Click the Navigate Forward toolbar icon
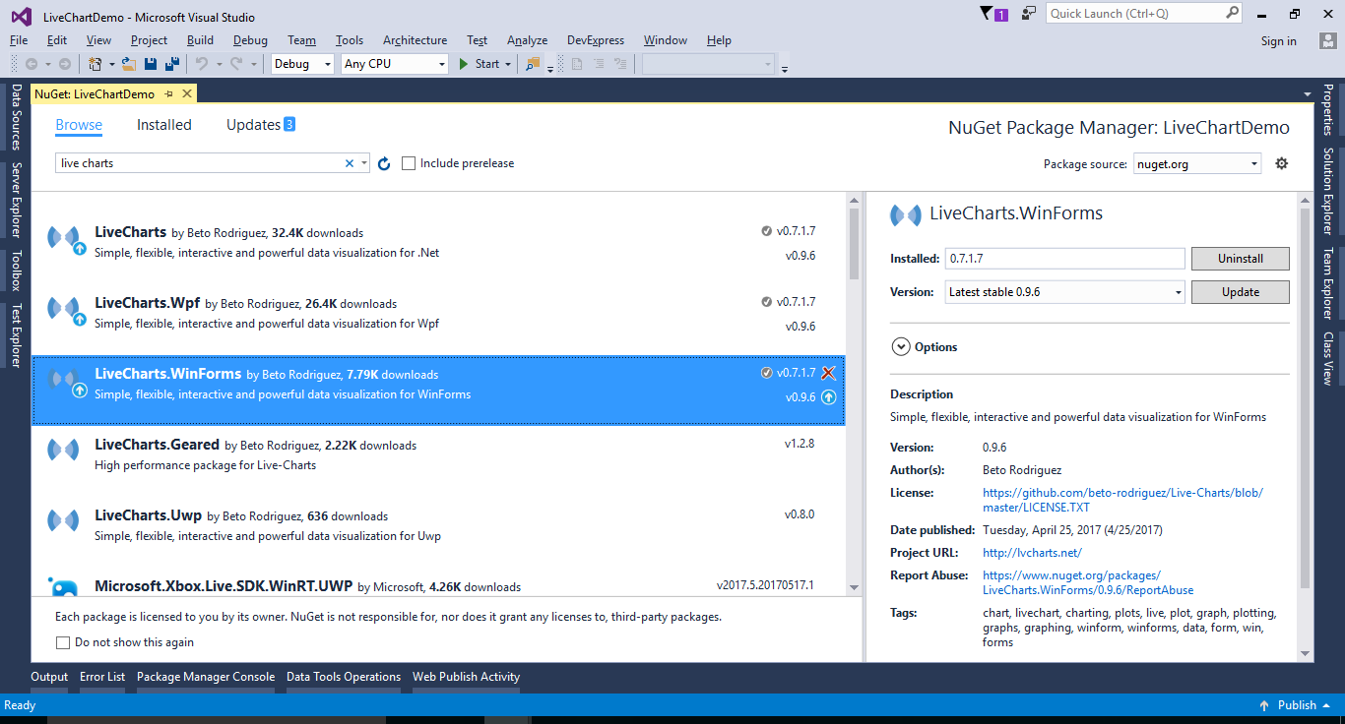Viewport: 1345px width, 724px height. click(64, 64)
